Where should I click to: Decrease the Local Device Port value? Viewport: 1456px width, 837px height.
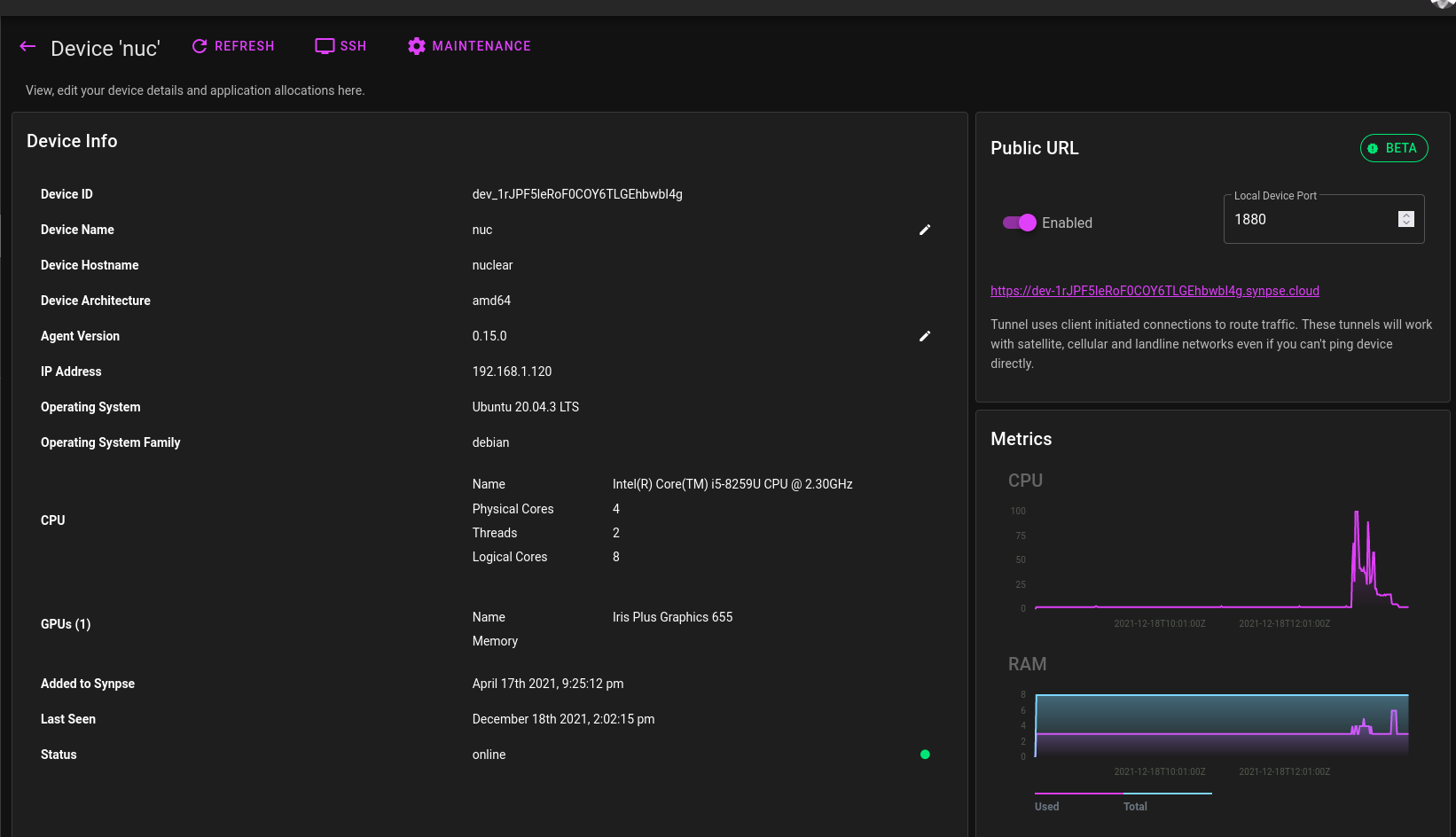[x=1405, y=223]
